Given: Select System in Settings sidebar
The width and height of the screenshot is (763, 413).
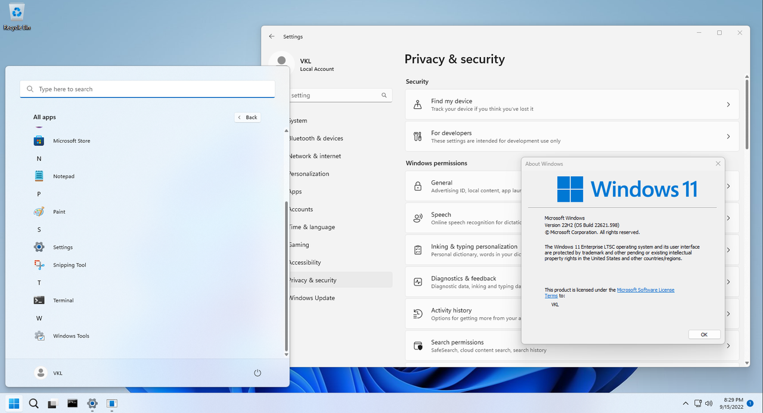Looking at the screenshot, I should click(x=341, y=120).
